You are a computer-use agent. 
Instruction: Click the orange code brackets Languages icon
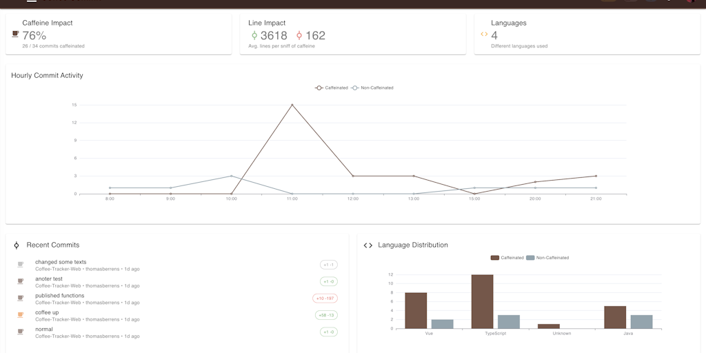pyautogui.click(x=484, y=34)
